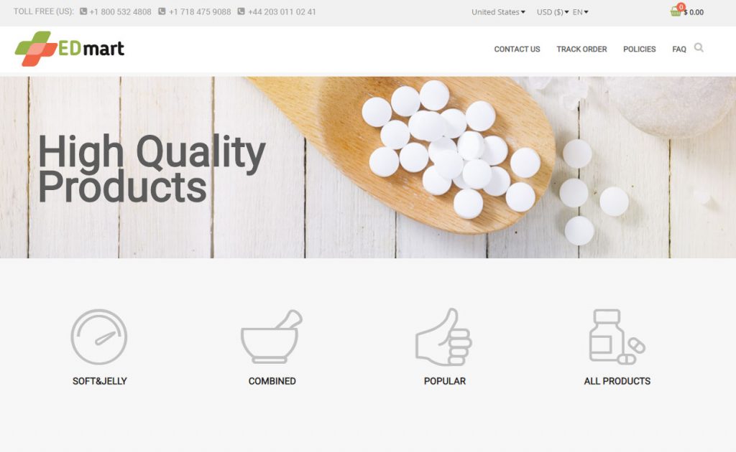Viewport: 736px width, 452px height.
Task: Open the USD ($) currency dropdown
Action: point(553,12)
